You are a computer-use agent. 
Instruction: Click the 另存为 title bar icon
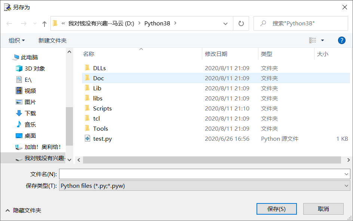click(x=7, y=7)
